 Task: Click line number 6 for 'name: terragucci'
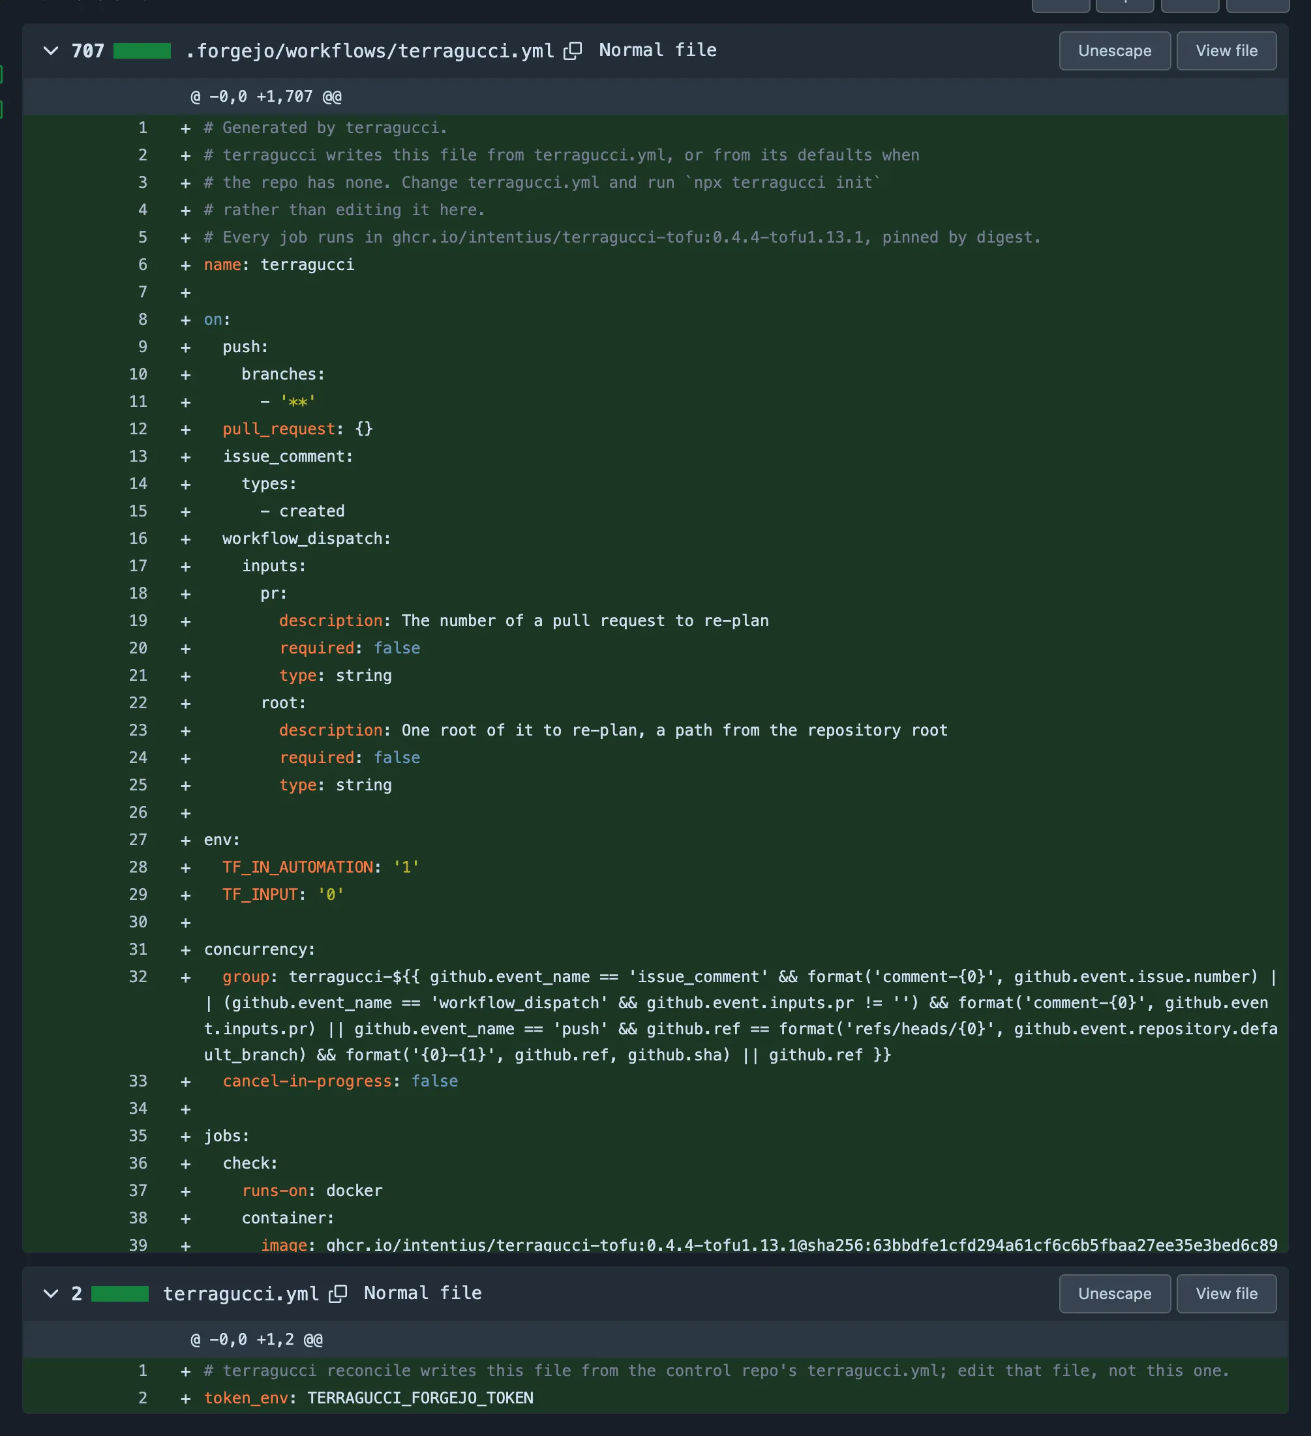tap(142, 265)
